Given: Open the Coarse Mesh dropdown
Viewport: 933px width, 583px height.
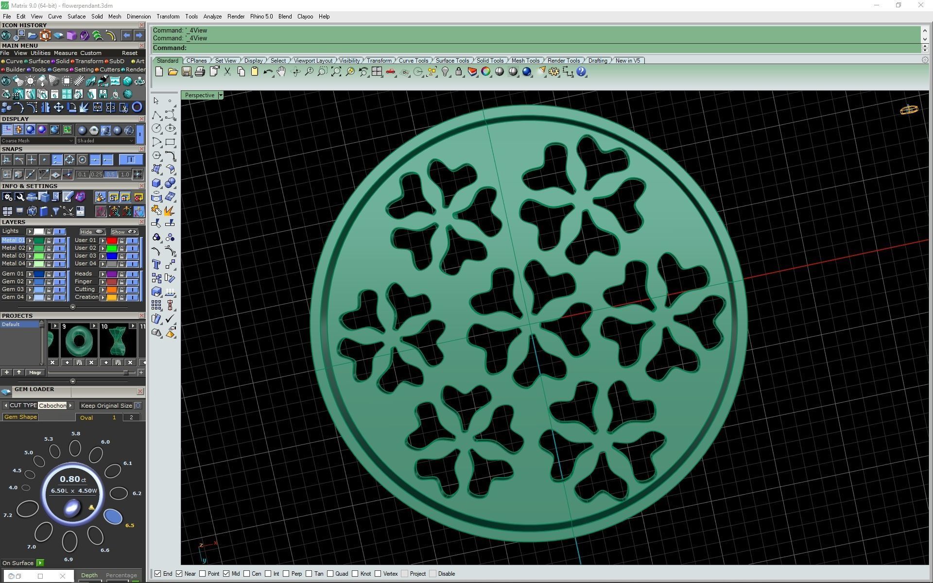Looking at the screenshot, I should pyautogui.click(x=37, y=141).
